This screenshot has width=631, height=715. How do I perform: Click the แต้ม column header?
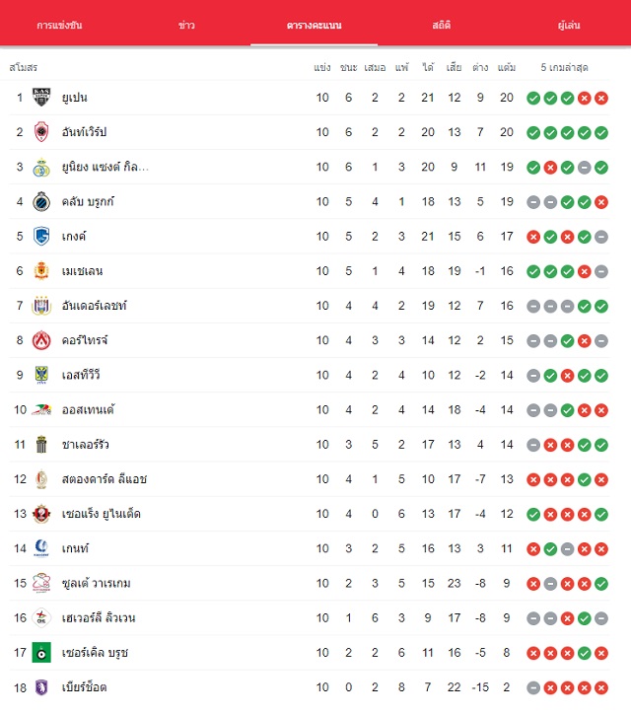click(x=507, y=67)
